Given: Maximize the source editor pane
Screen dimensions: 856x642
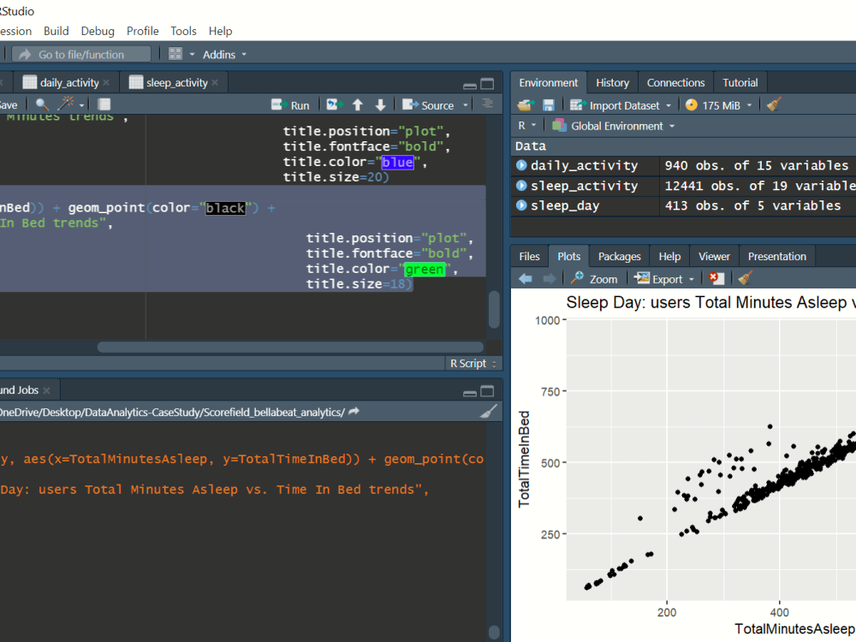Looking at the screenshot, I should [487, 84].
